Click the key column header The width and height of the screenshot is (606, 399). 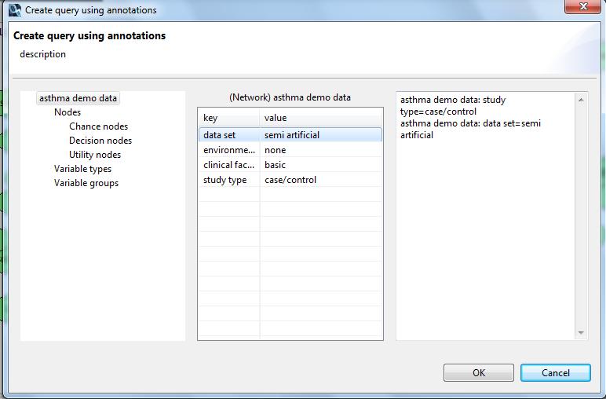228,118
